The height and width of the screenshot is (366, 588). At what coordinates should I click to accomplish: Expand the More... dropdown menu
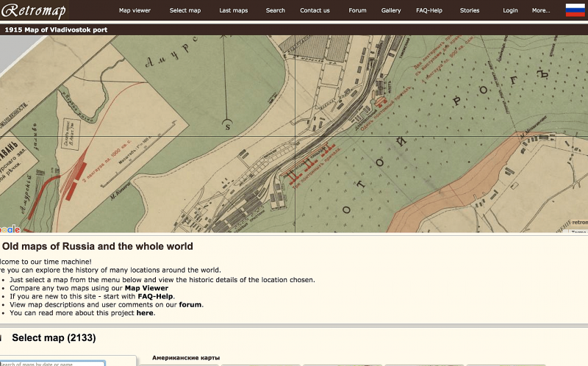tap(541, 10)
